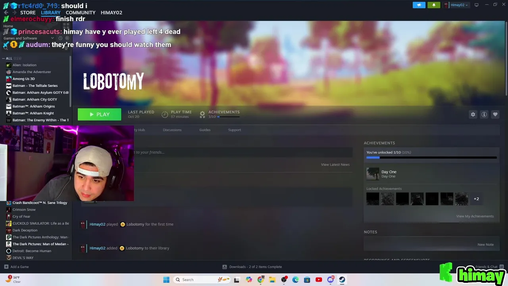Go to LIBRARY tab
The height and width of the screenshot is (286, 508).
pos(50,13)
